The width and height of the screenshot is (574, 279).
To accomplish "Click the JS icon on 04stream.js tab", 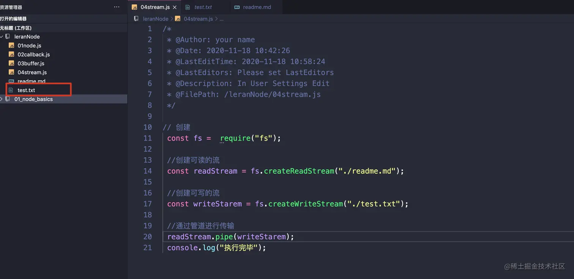I will point(134,7).
